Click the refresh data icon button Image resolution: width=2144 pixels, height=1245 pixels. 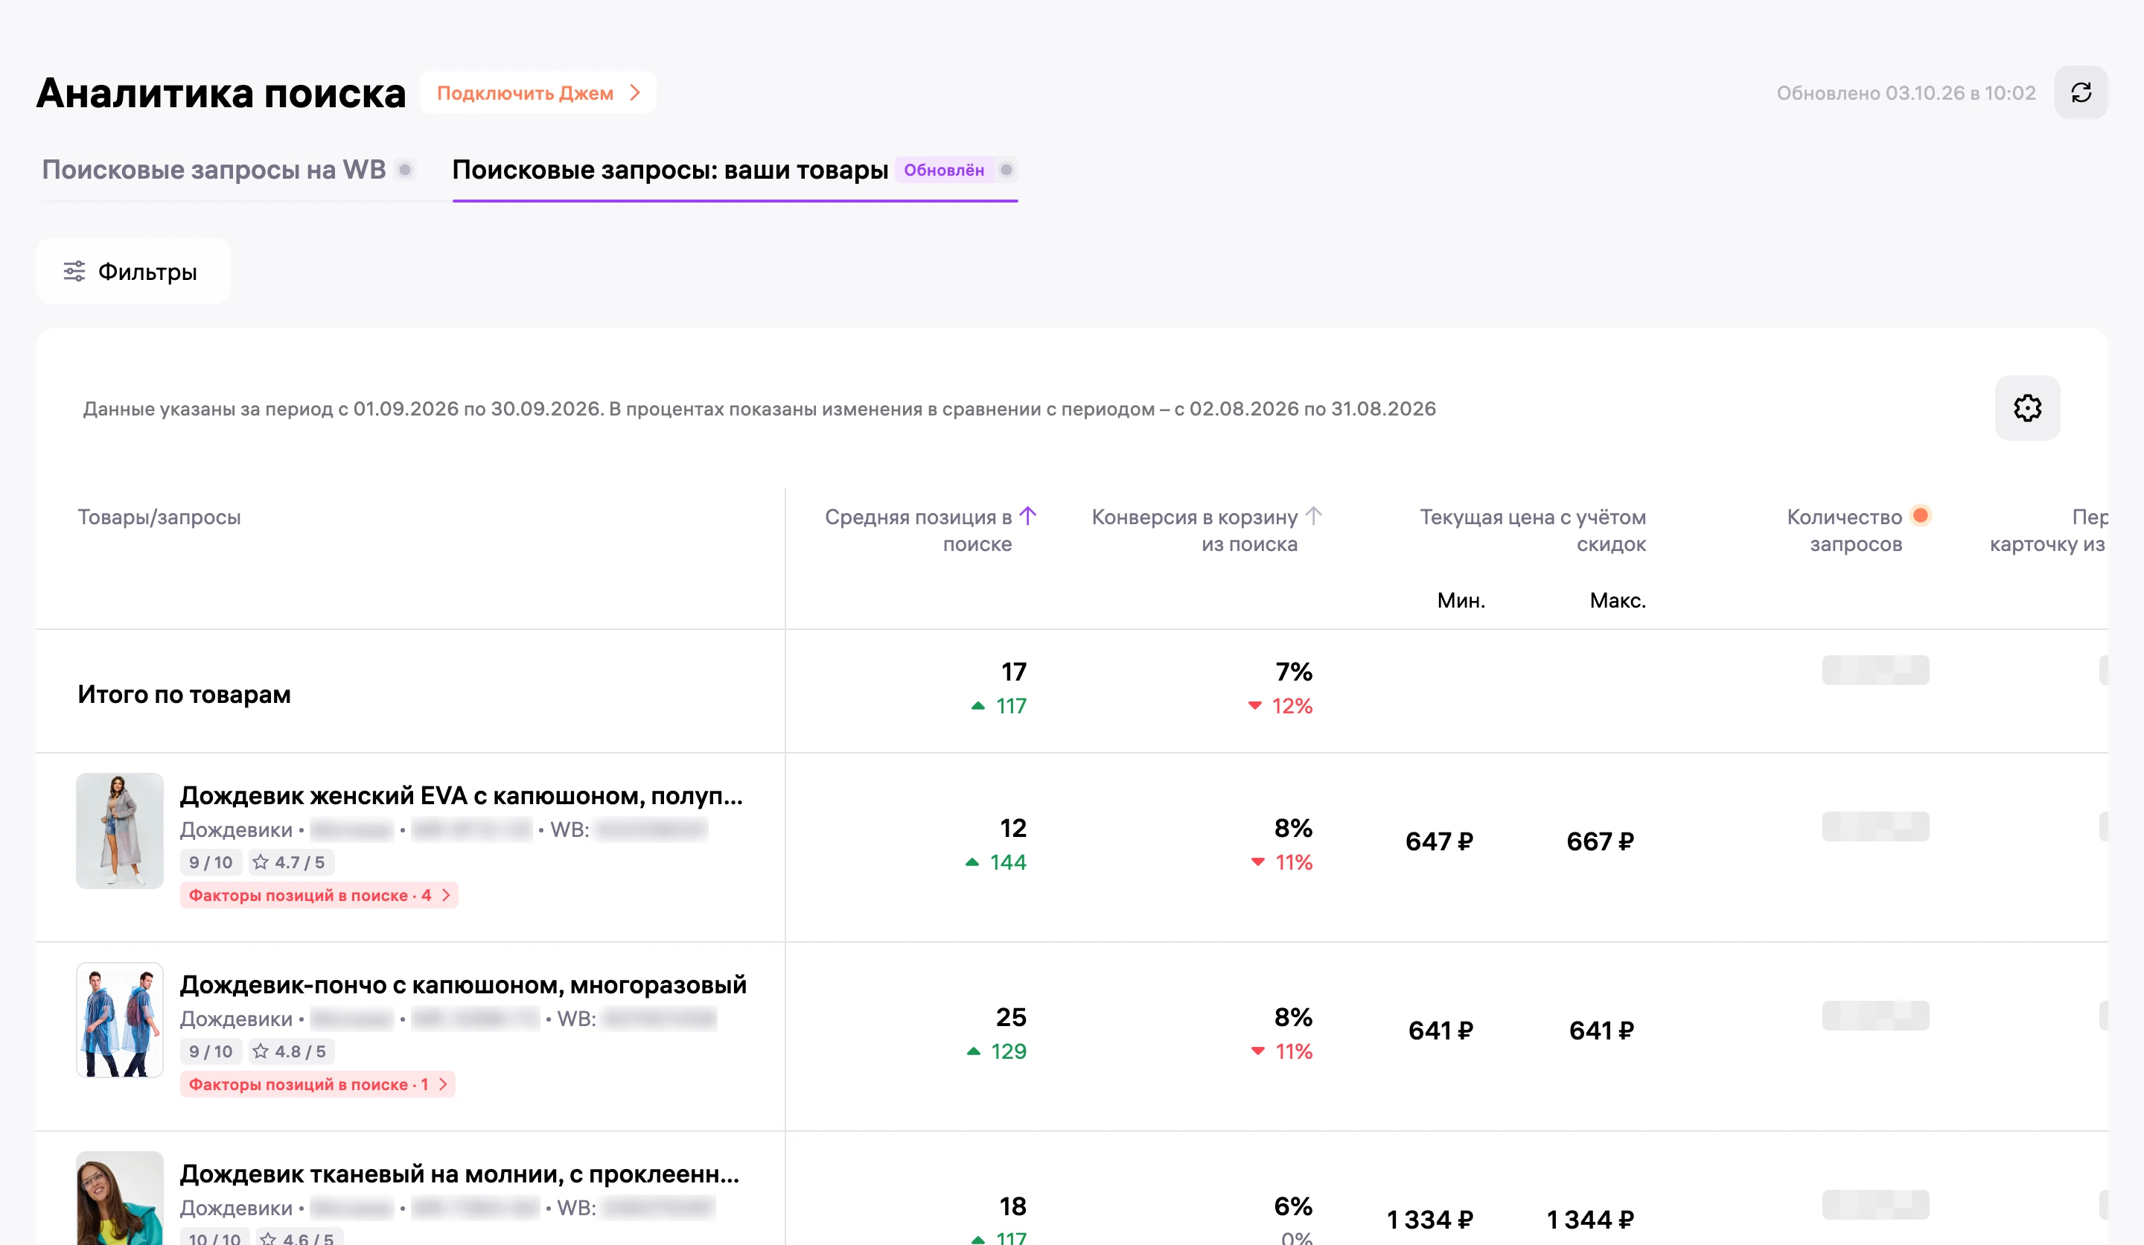(x=2081, y=93)
